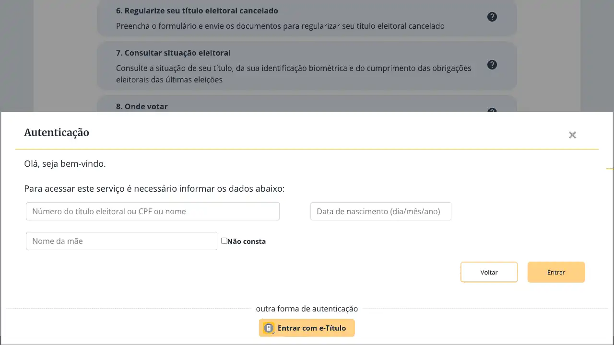
Task: Choose Entrar com e-Título login option
Action: point(311,328)
